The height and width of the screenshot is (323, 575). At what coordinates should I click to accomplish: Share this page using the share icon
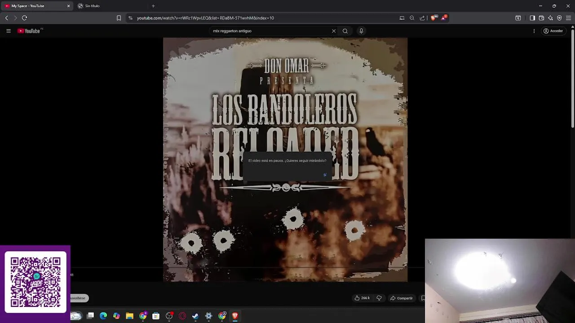(x=422, y=18)
